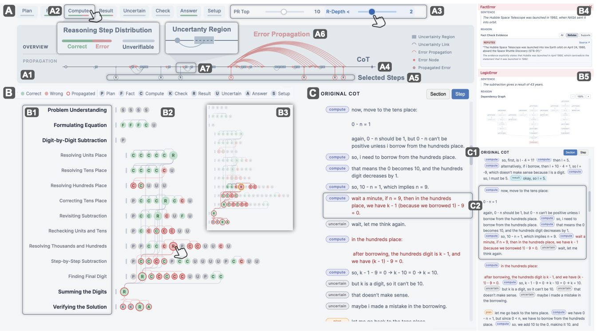600x332 pixels.
Task: Switch evidence filter to Supports
Action: coord(585,35)
